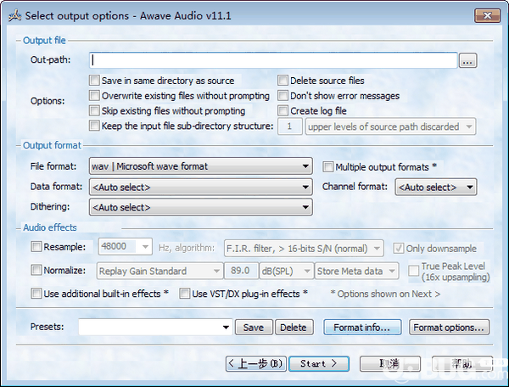509x387 pixels.
Task: Open the 48000 Hz sample rate dropdown
Action: [125, 246]
